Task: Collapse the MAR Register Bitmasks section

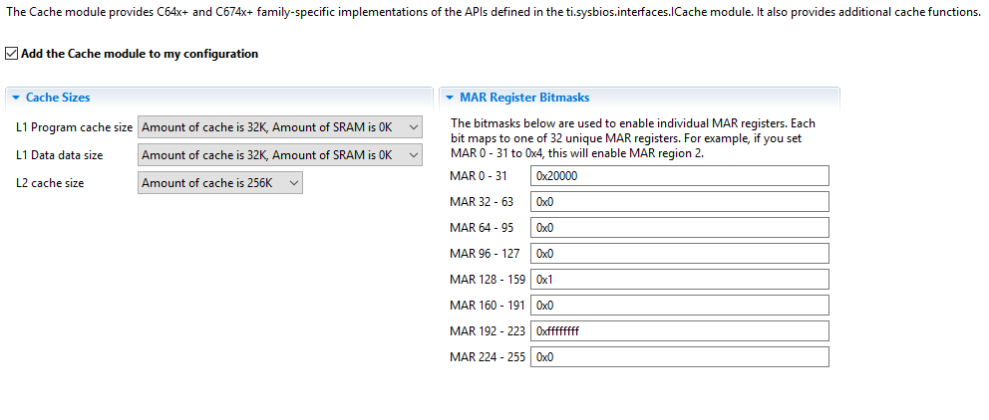Action: tap(449, 98)
